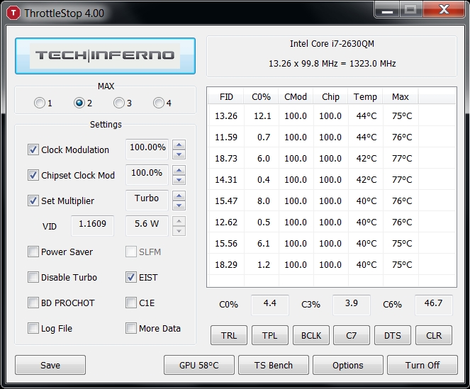Click the FID value 12.62
The width and height of the screenshot is (470, 389).
point(226,222)
